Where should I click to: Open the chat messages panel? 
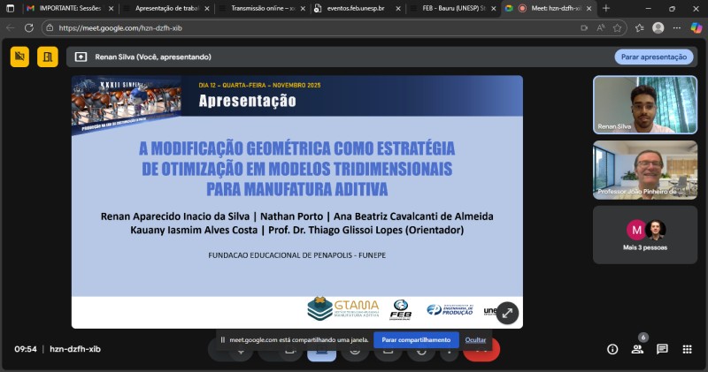tap(662, 349)
